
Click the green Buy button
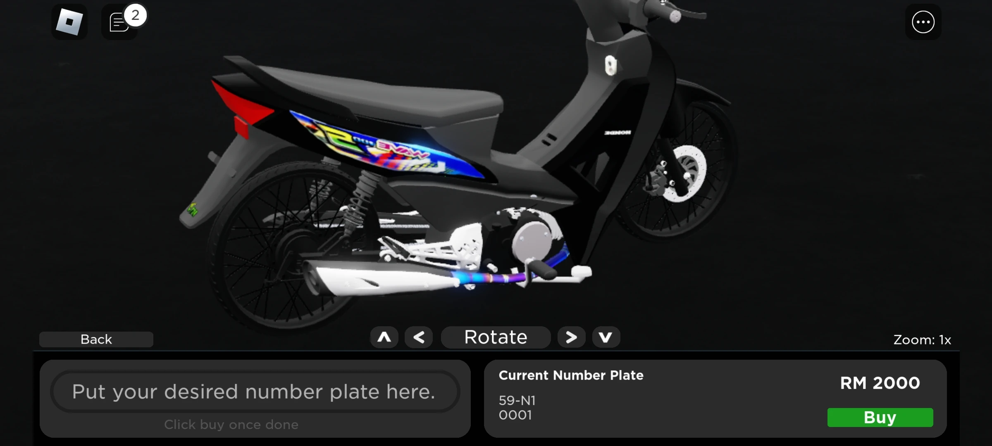[x=880, y=418]
